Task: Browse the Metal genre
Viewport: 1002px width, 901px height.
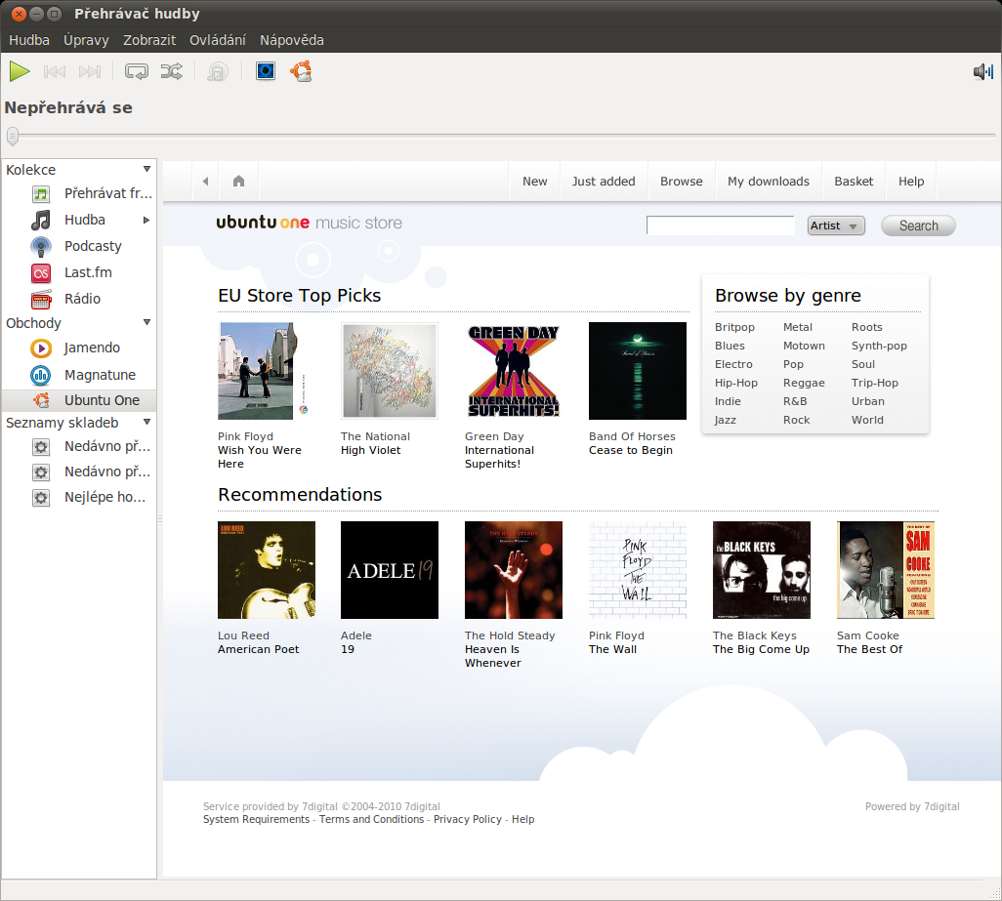Action: tap(798, 327)
